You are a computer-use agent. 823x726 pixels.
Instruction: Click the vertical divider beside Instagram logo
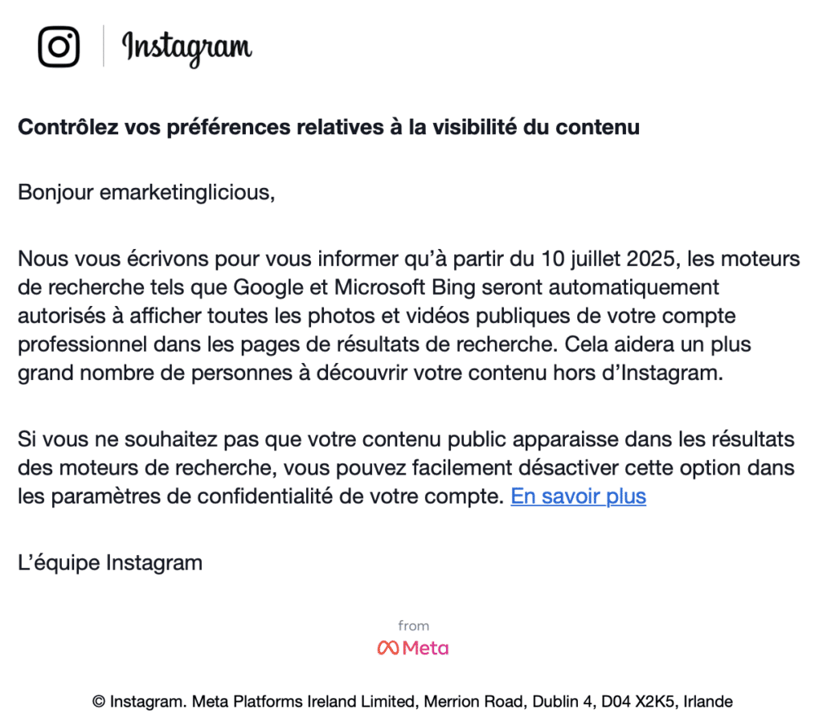(x=104, y=46)
